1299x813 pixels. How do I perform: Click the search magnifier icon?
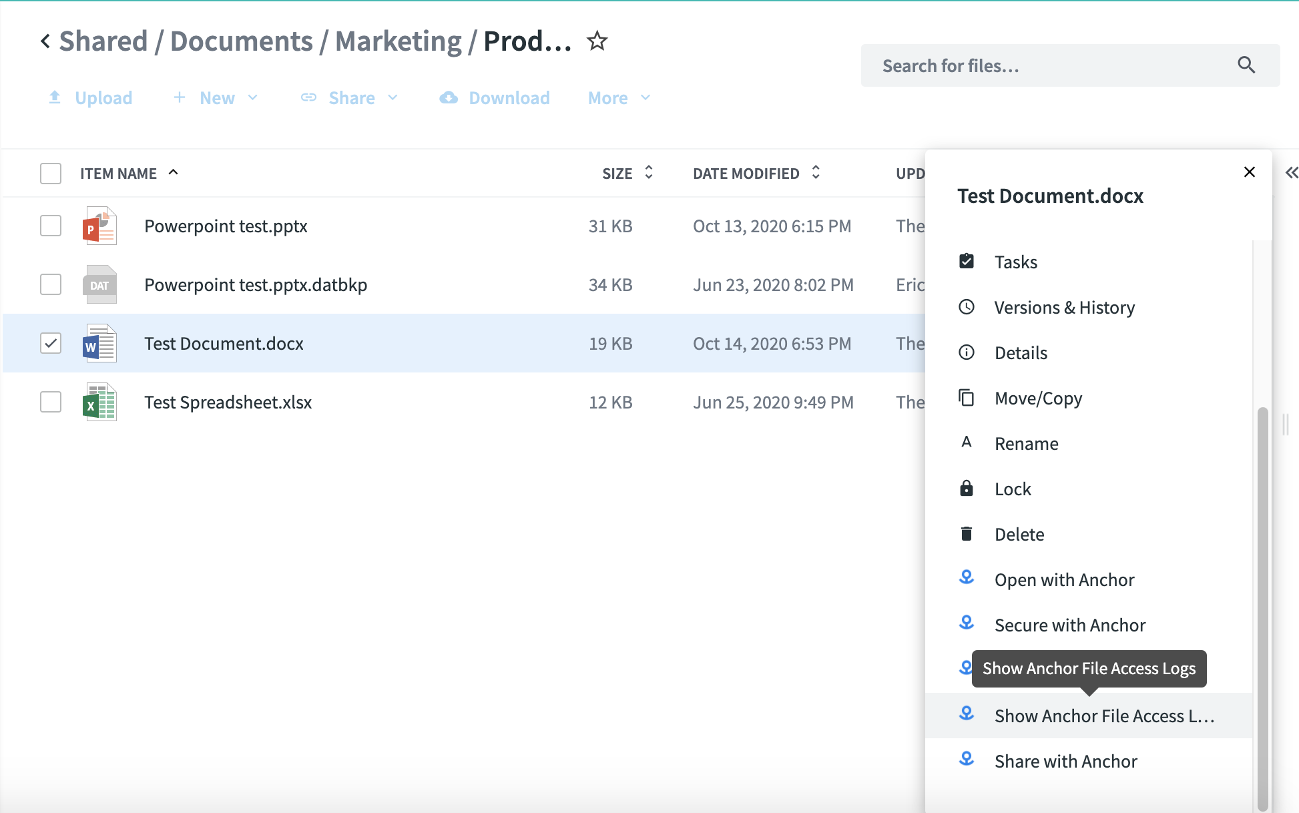click(1246, 65)
